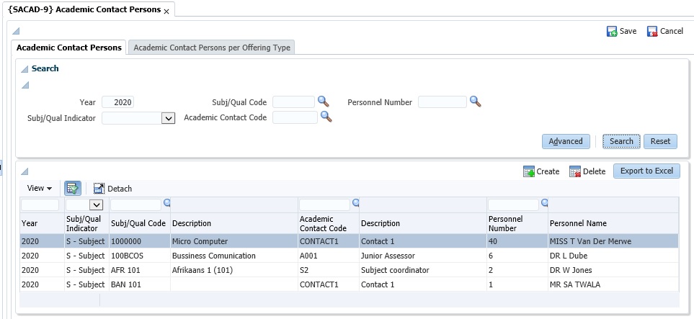Click the Year input field
The height and width of the screenshot is (319, 694).
pyautogui.click(x=118, y=102)
